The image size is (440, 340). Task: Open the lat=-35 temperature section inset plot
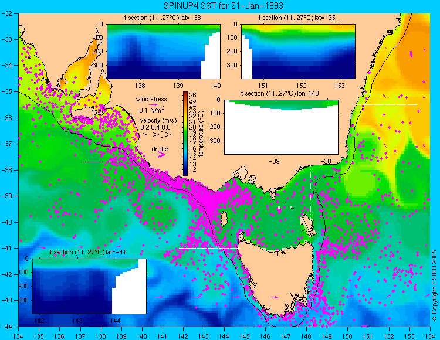[298, 52]
